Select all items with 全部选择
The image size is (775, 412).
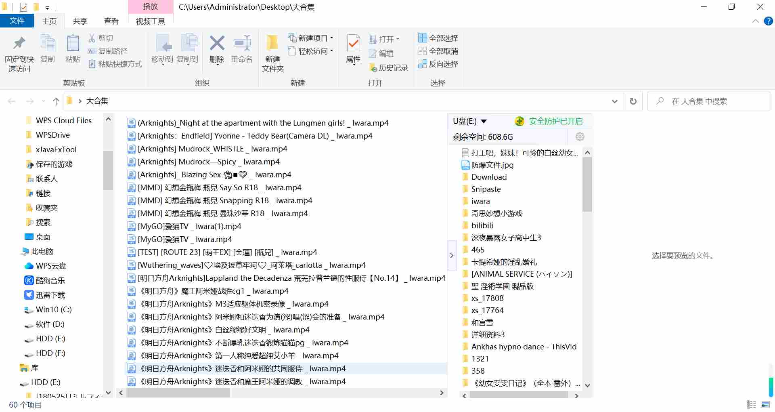point(438,38)
